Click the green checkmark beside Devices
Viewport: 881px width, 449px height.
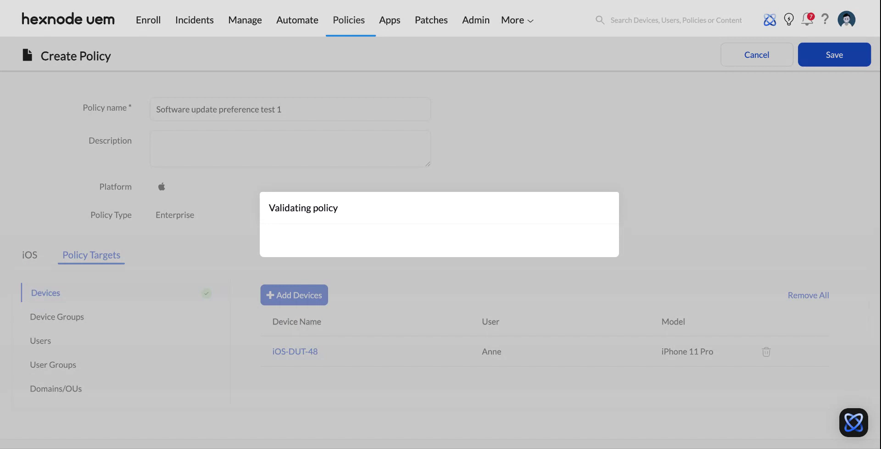(x=206, y=293)
